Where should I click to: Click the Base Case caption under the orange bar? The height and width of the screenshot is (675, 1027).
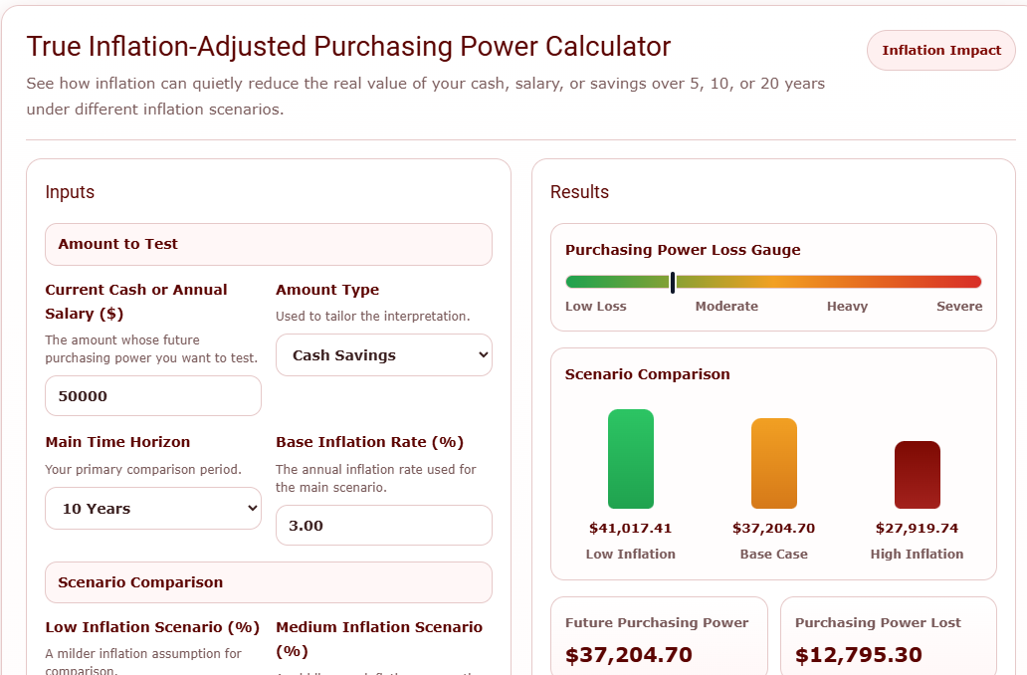774,554
